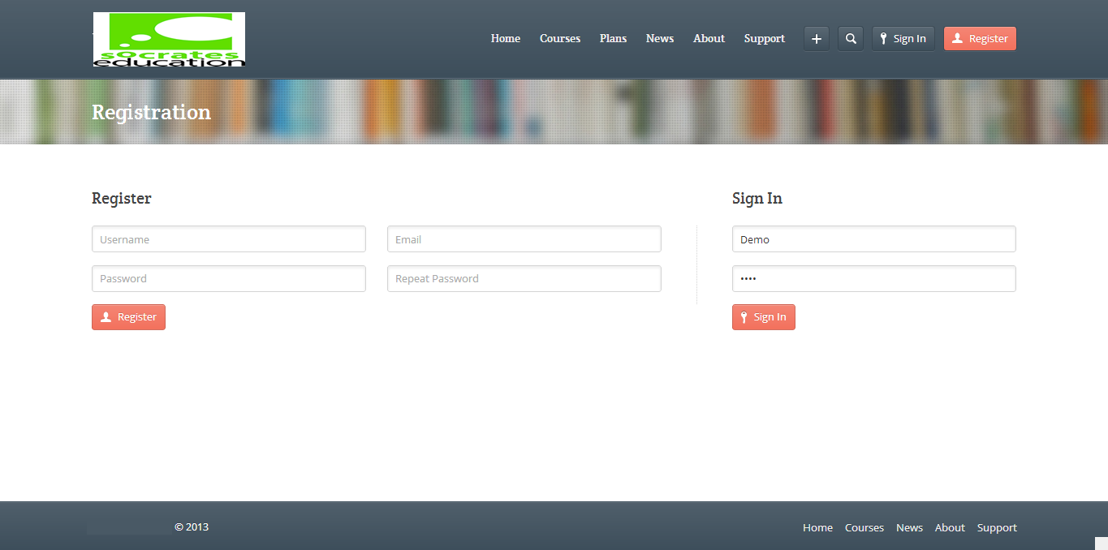Image resolution: width=1108 pixels, height=550 pixels.
Task: Open Support from the top navigation
Action: click(x=764, y=38)
